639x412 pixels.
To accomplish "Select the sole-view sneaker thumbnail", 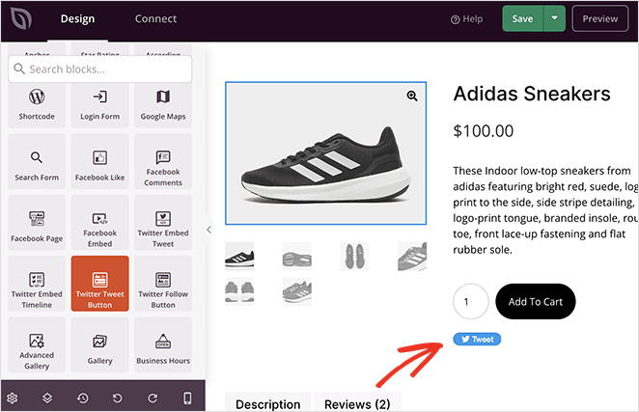I will [x=297, y=256].
